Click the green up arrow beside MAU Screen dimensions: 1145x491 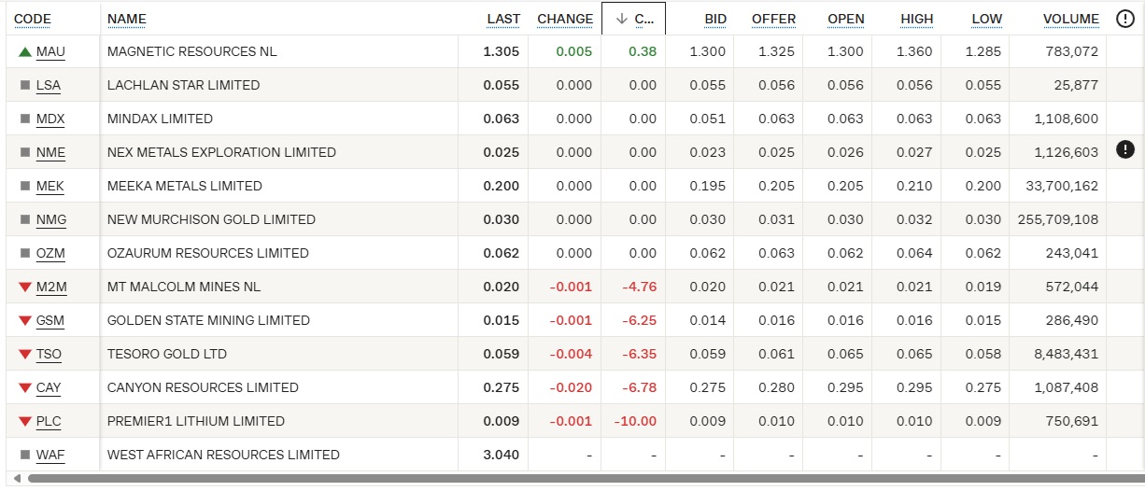pyautogui.click(x=25, y=52)
